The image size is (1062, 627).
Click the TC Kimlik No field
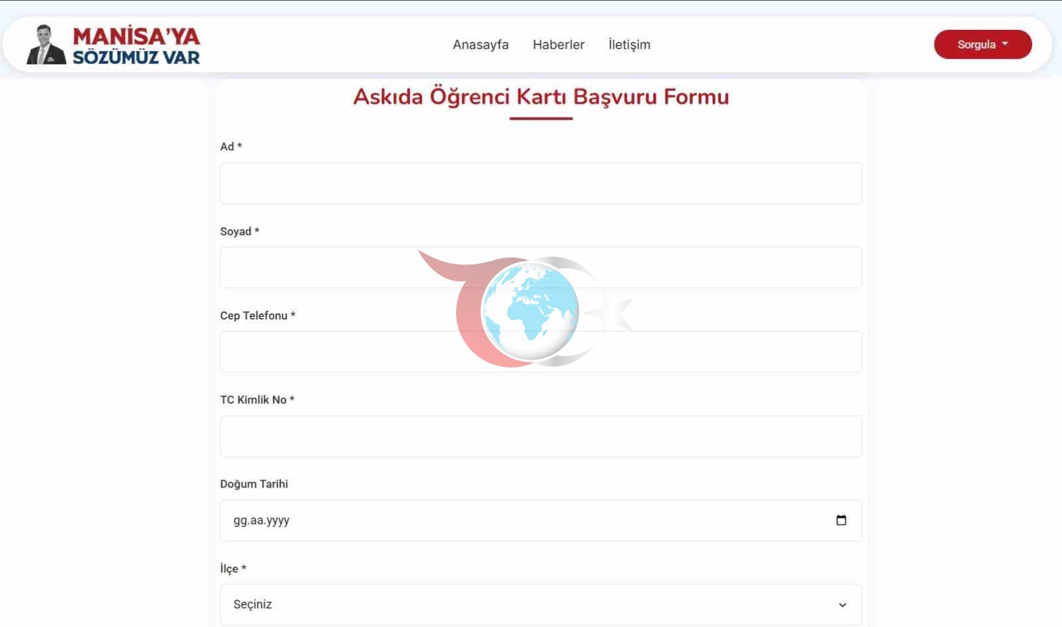point(540,436)
